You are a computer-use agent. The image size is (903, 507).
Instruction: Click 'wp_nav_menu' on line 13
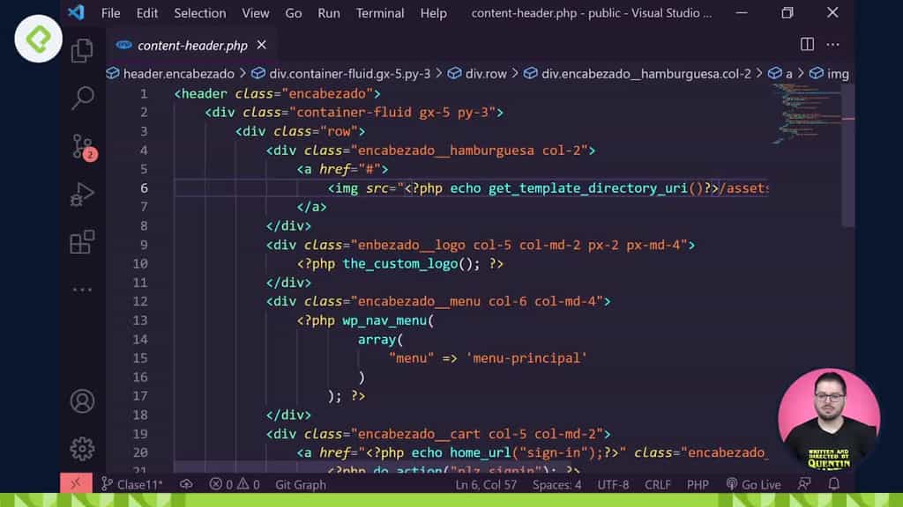coord(384,320)
